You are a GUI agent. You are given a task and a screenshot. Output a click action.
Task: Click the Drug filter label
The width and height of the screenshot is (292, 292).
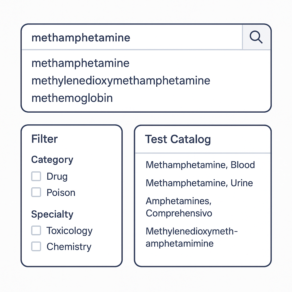57,176
